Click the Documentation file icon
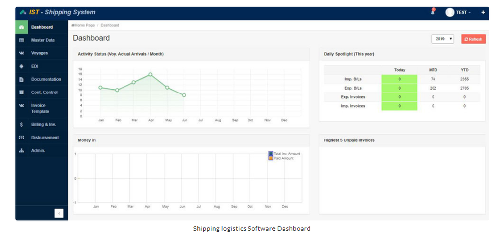The image size is (496, 232). click(21, 80)
